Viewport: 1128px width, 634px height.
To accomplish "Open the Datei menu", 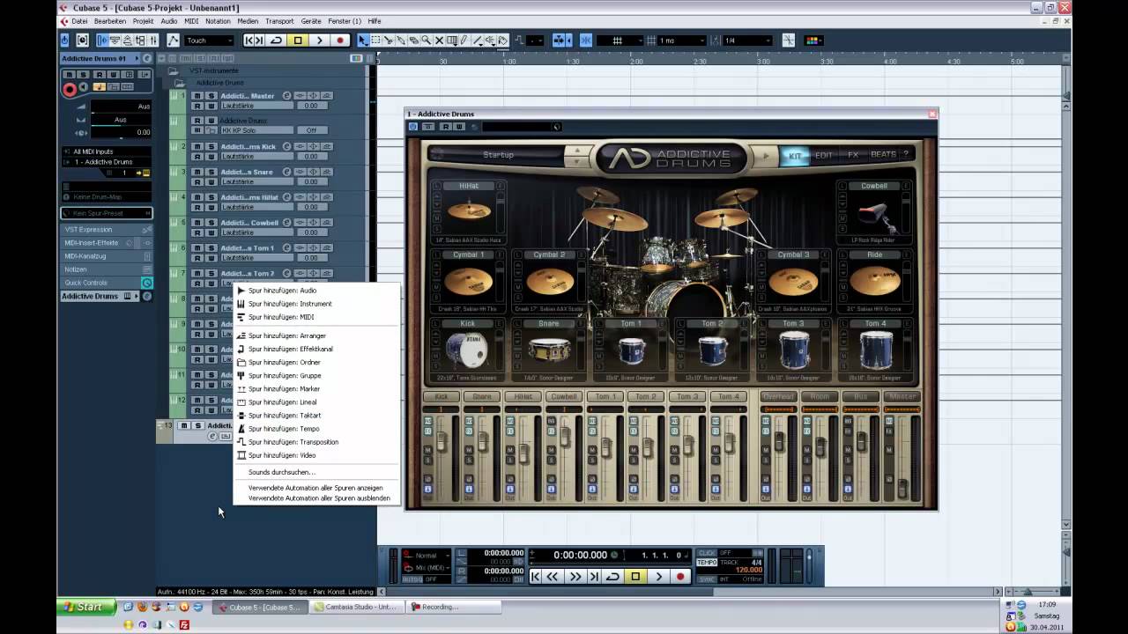I will click(x=78, y=21).
